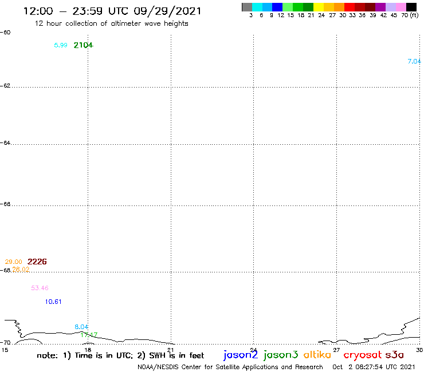Click the light blue wave value 7.04
Viewport: 424px width, 372px height.
click(x=414, y=61)
